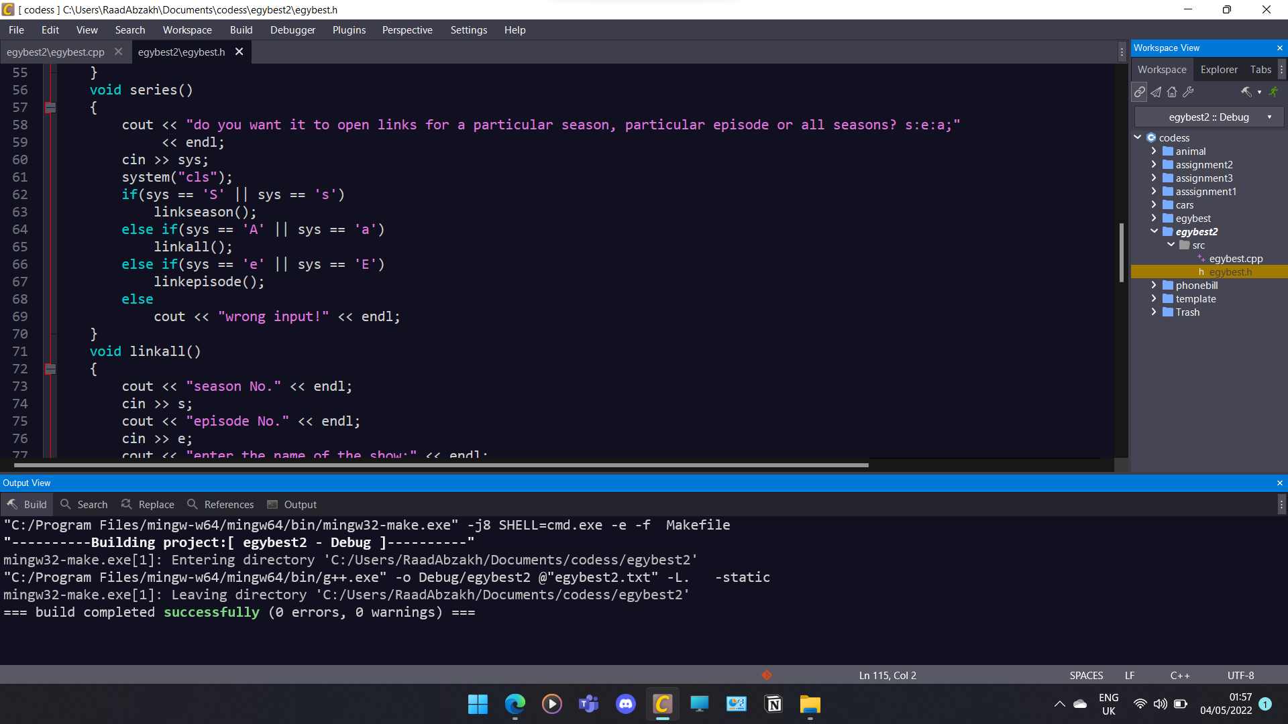Open the Debugger menu
1288x724 pixels.
(292, 29)
